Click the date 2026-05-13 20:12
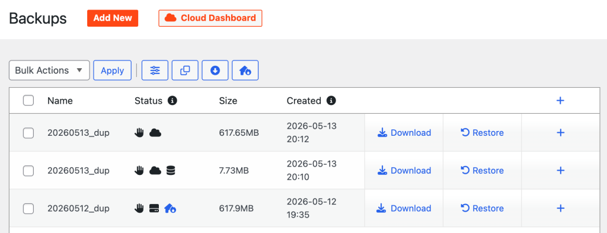The image size is (607, 233). click(312, 133)
